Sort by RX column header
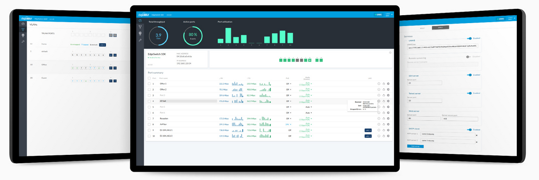 point(221,78)
